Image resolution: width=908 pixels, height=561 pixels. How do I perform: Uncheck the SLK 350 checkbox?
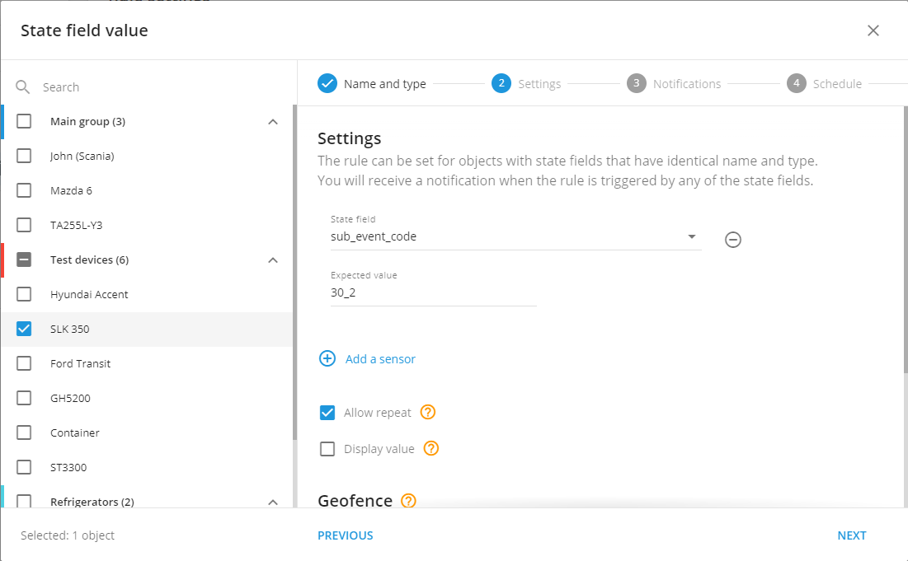tap(24, 329)
